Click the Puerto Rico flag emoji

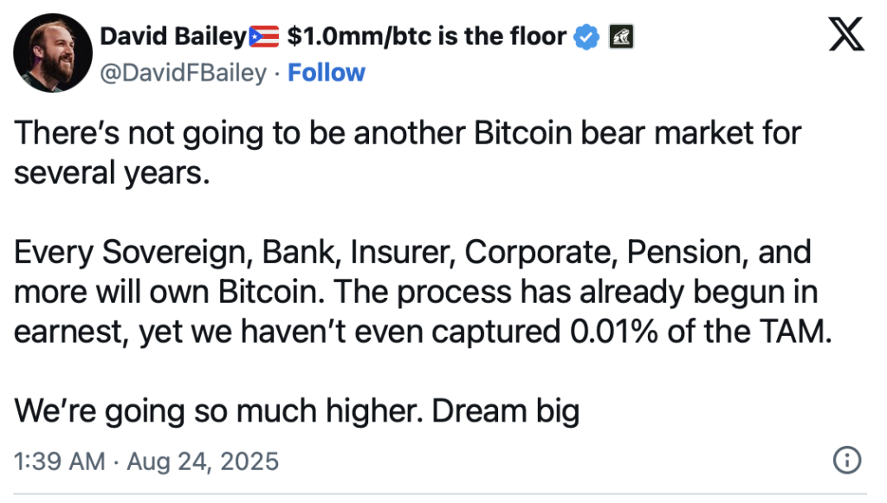pyautogui.click(x=264, y=37)
